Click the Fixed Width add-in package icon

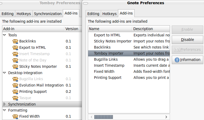coord(15,117)
